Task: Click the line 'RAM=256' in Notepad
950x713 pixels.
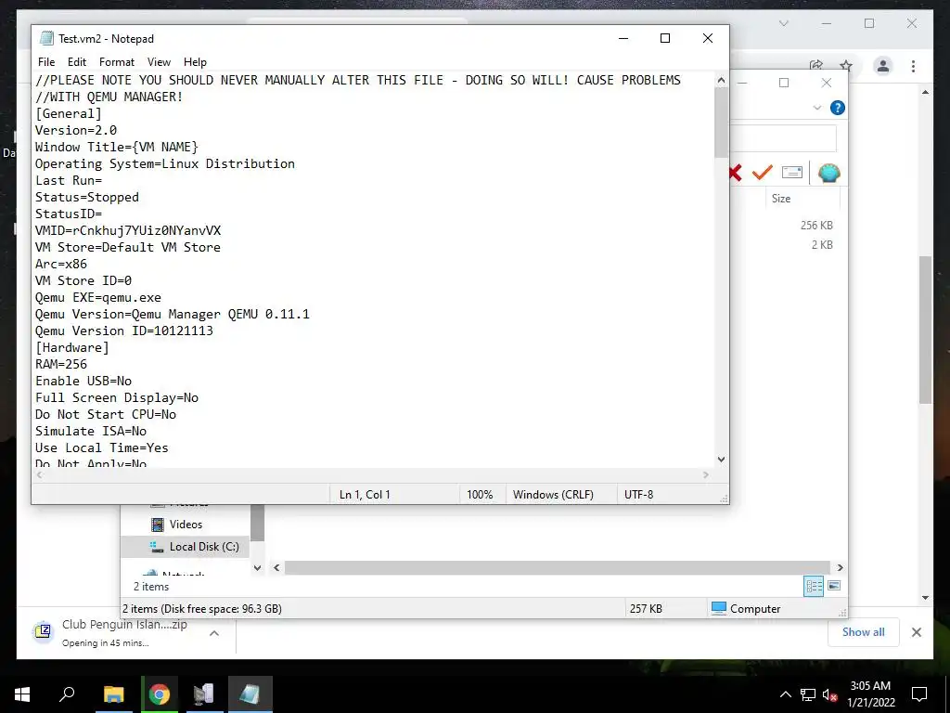Action: 61,364
